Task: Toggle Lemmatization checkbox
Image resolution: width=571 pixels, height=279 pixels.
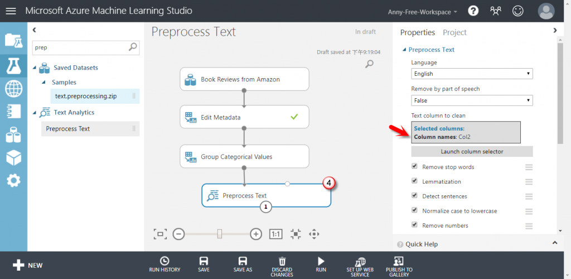Action: [414, 181]
